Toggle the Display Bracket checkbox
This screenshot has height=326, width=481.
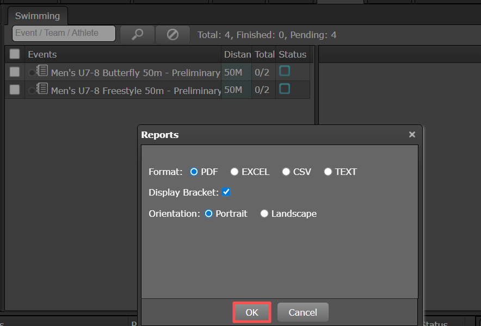coord(227,192)
